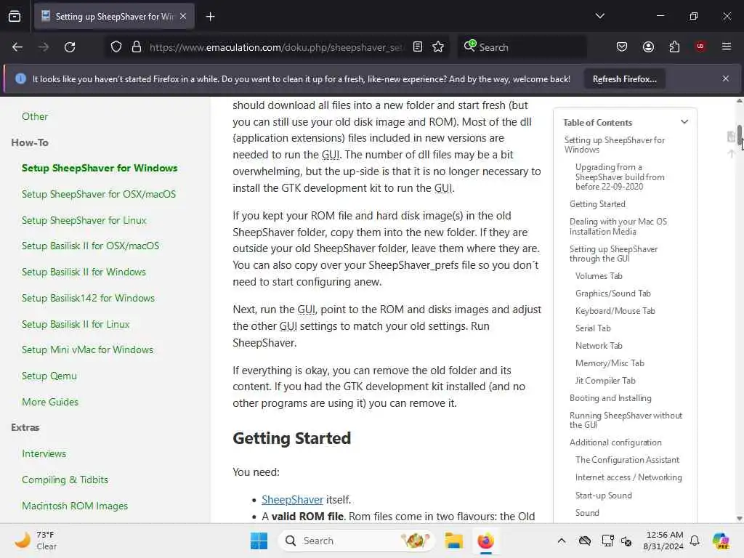Jump to Volumes Tab section
744x558 pixels.
click(x=599, y=276)
